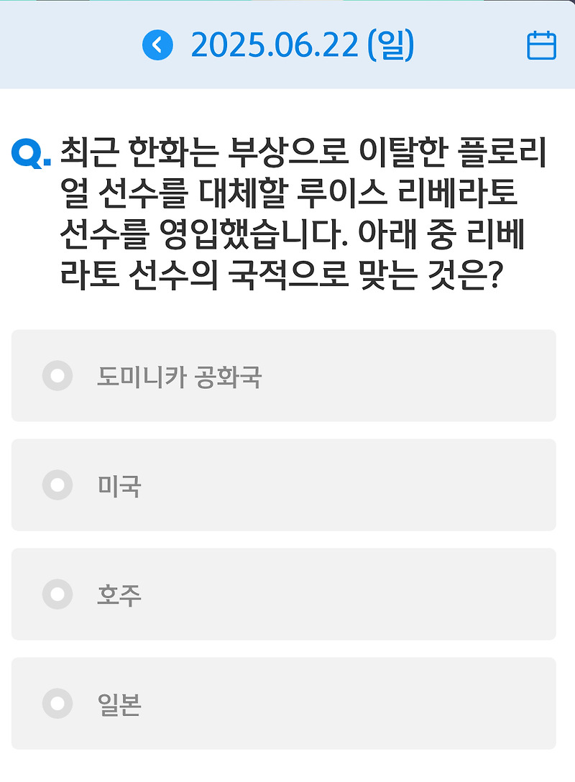Click blank space in the 일본 answer card
575x782 pixels.
point(349,703)
